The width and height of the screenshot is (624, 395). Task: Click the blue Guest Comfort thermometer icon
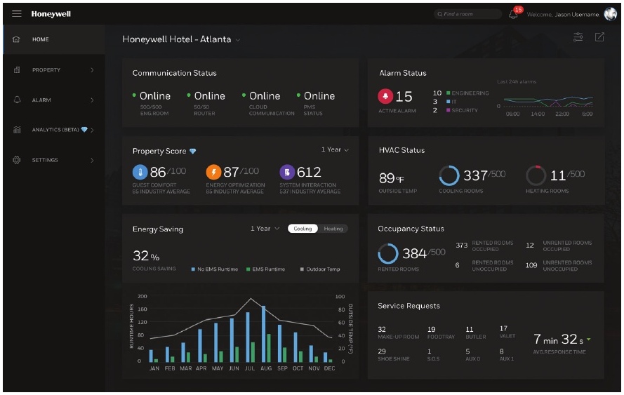pos(140,172)
